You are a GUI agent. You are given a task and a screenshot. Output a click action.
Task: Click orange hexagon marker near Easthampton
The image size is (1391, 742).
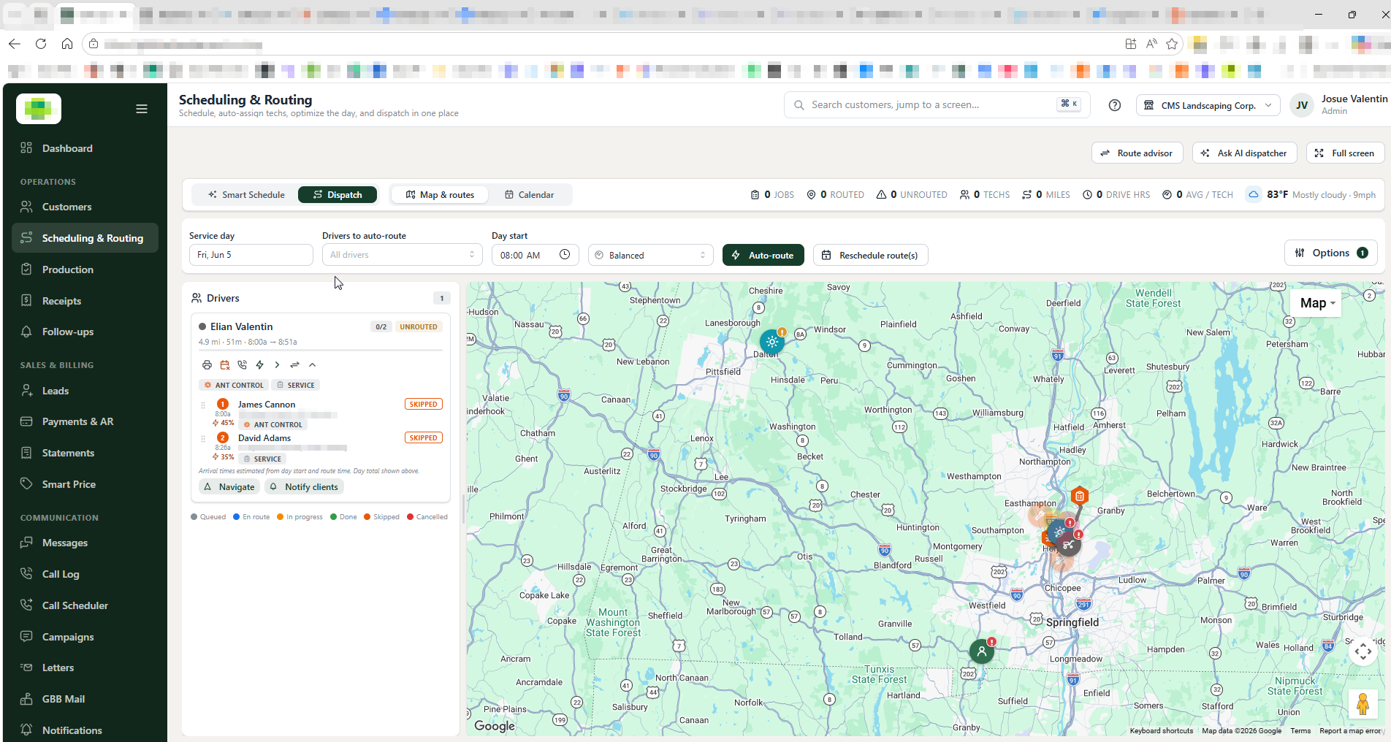pyautogui.click(x=1079, y=496)
